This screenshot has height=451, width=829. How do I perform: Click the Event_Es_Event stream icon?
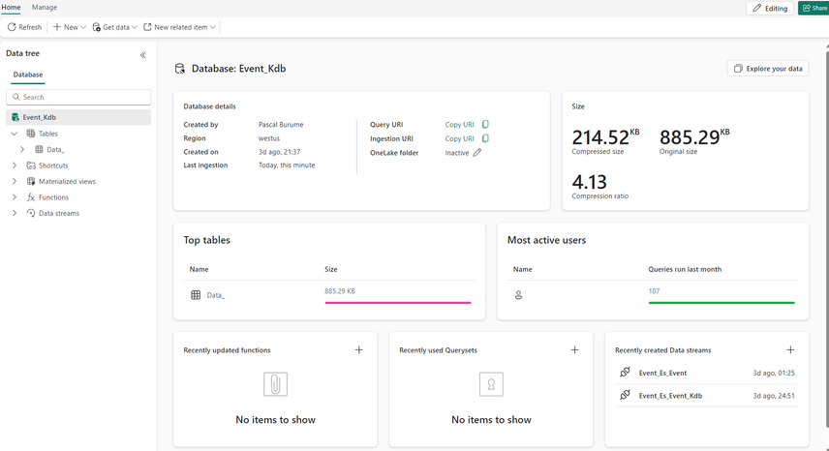pos(625,373)
